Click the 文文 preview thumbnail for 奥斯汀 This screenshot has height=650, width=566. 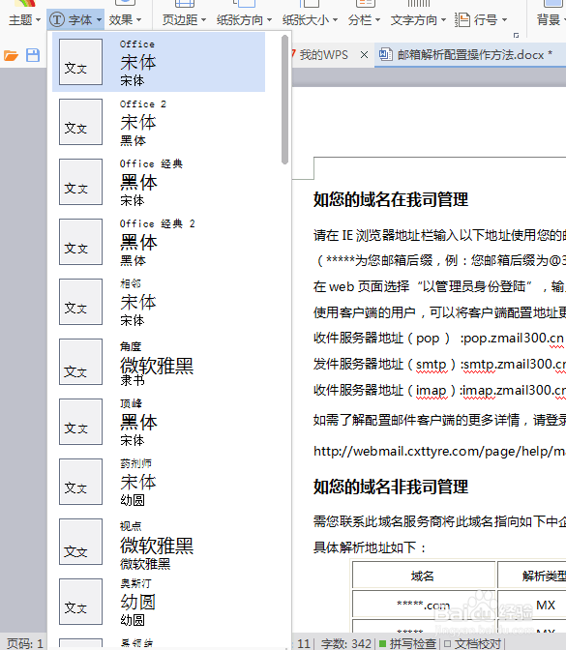81,602
